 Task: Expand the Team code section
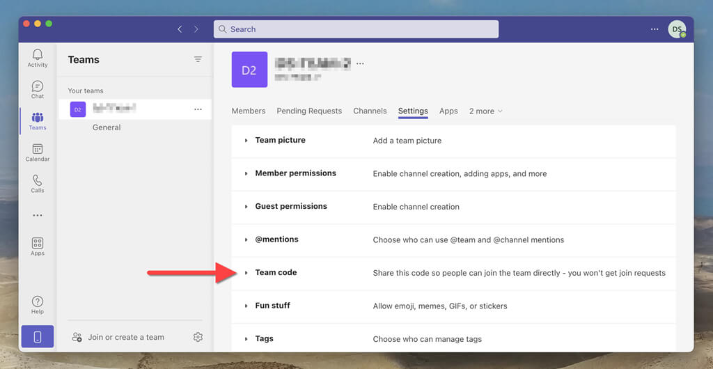[276, 273]
